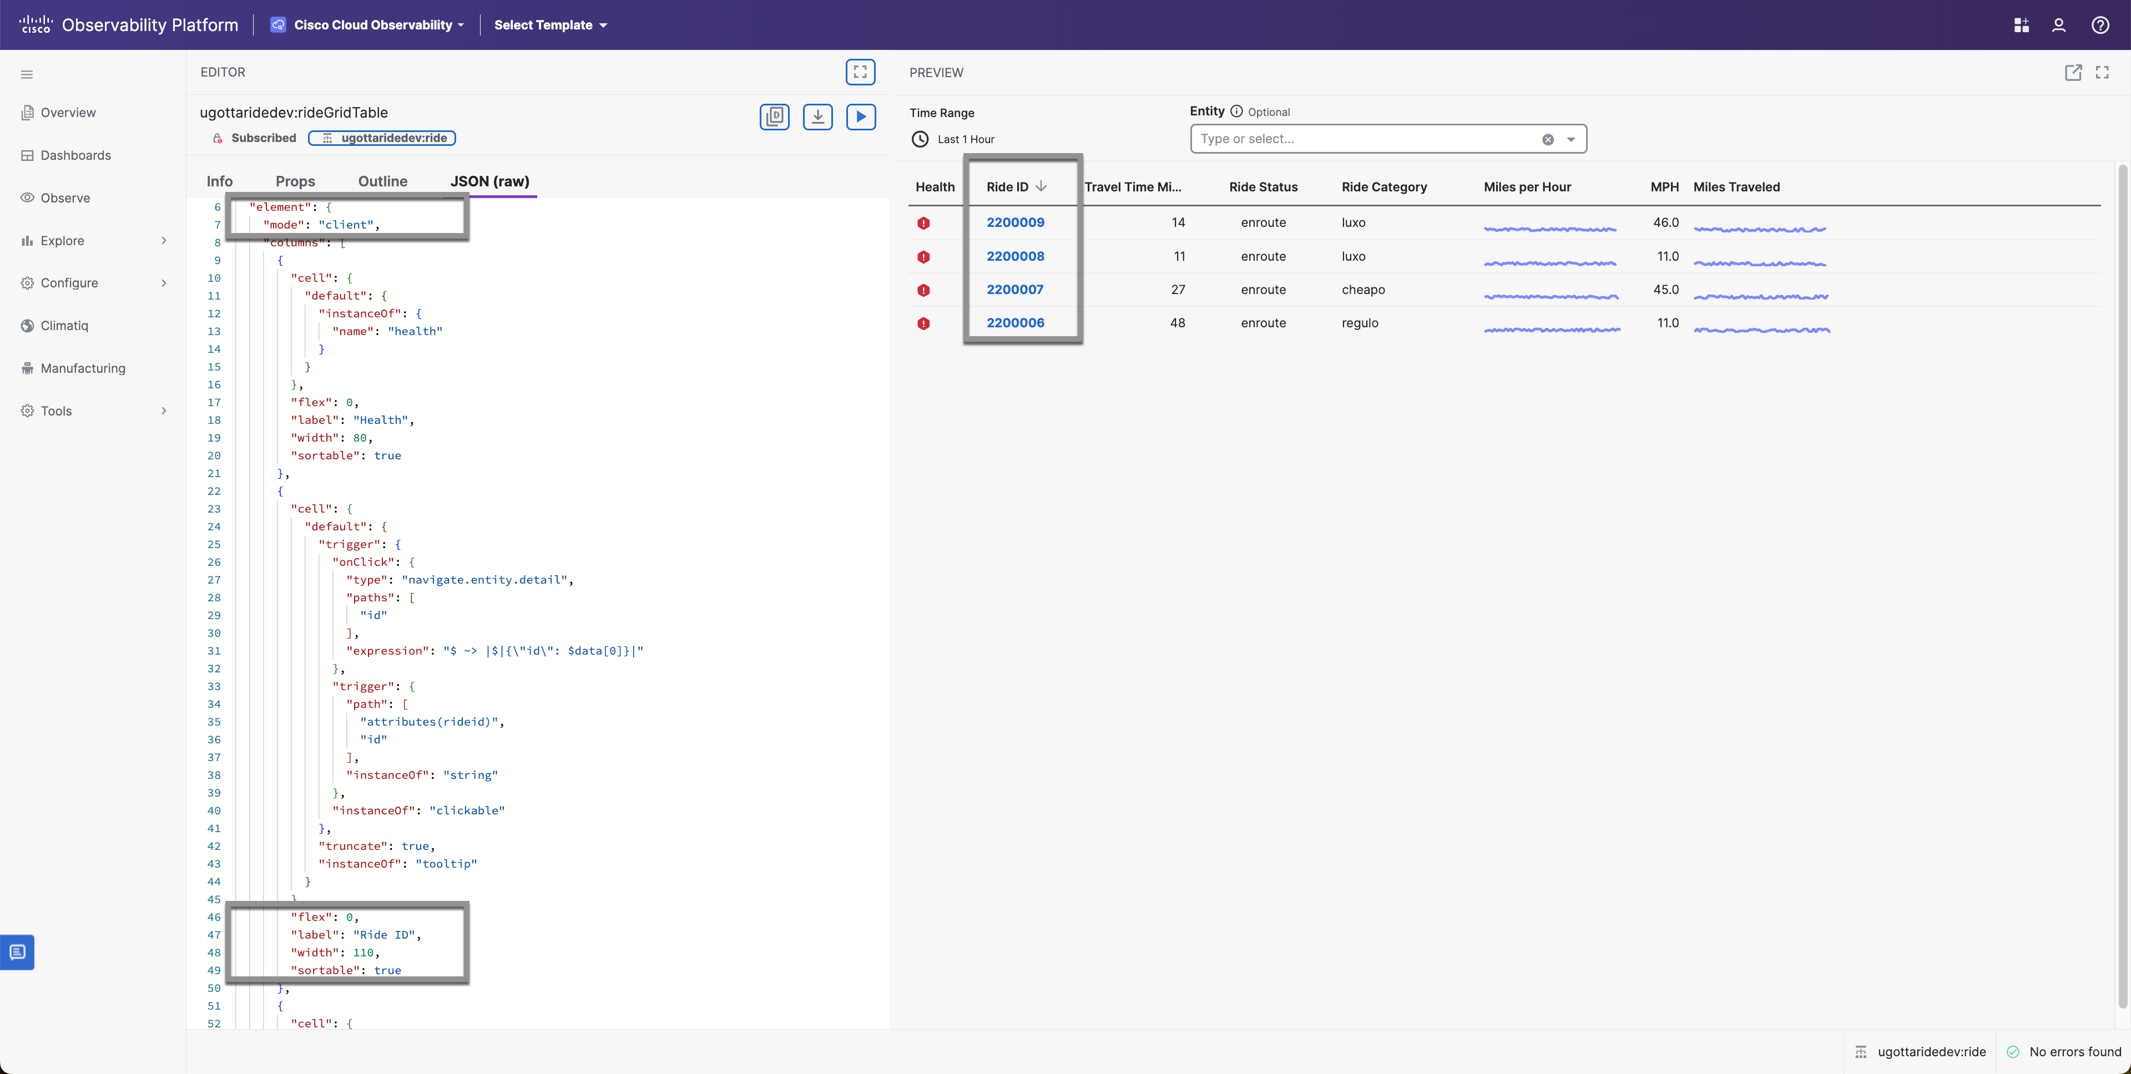Image resolution: width=2131 pixels, height=1074 pixels.
Task: Clear the Entity field with the x icon
Action: point(1548,139)
